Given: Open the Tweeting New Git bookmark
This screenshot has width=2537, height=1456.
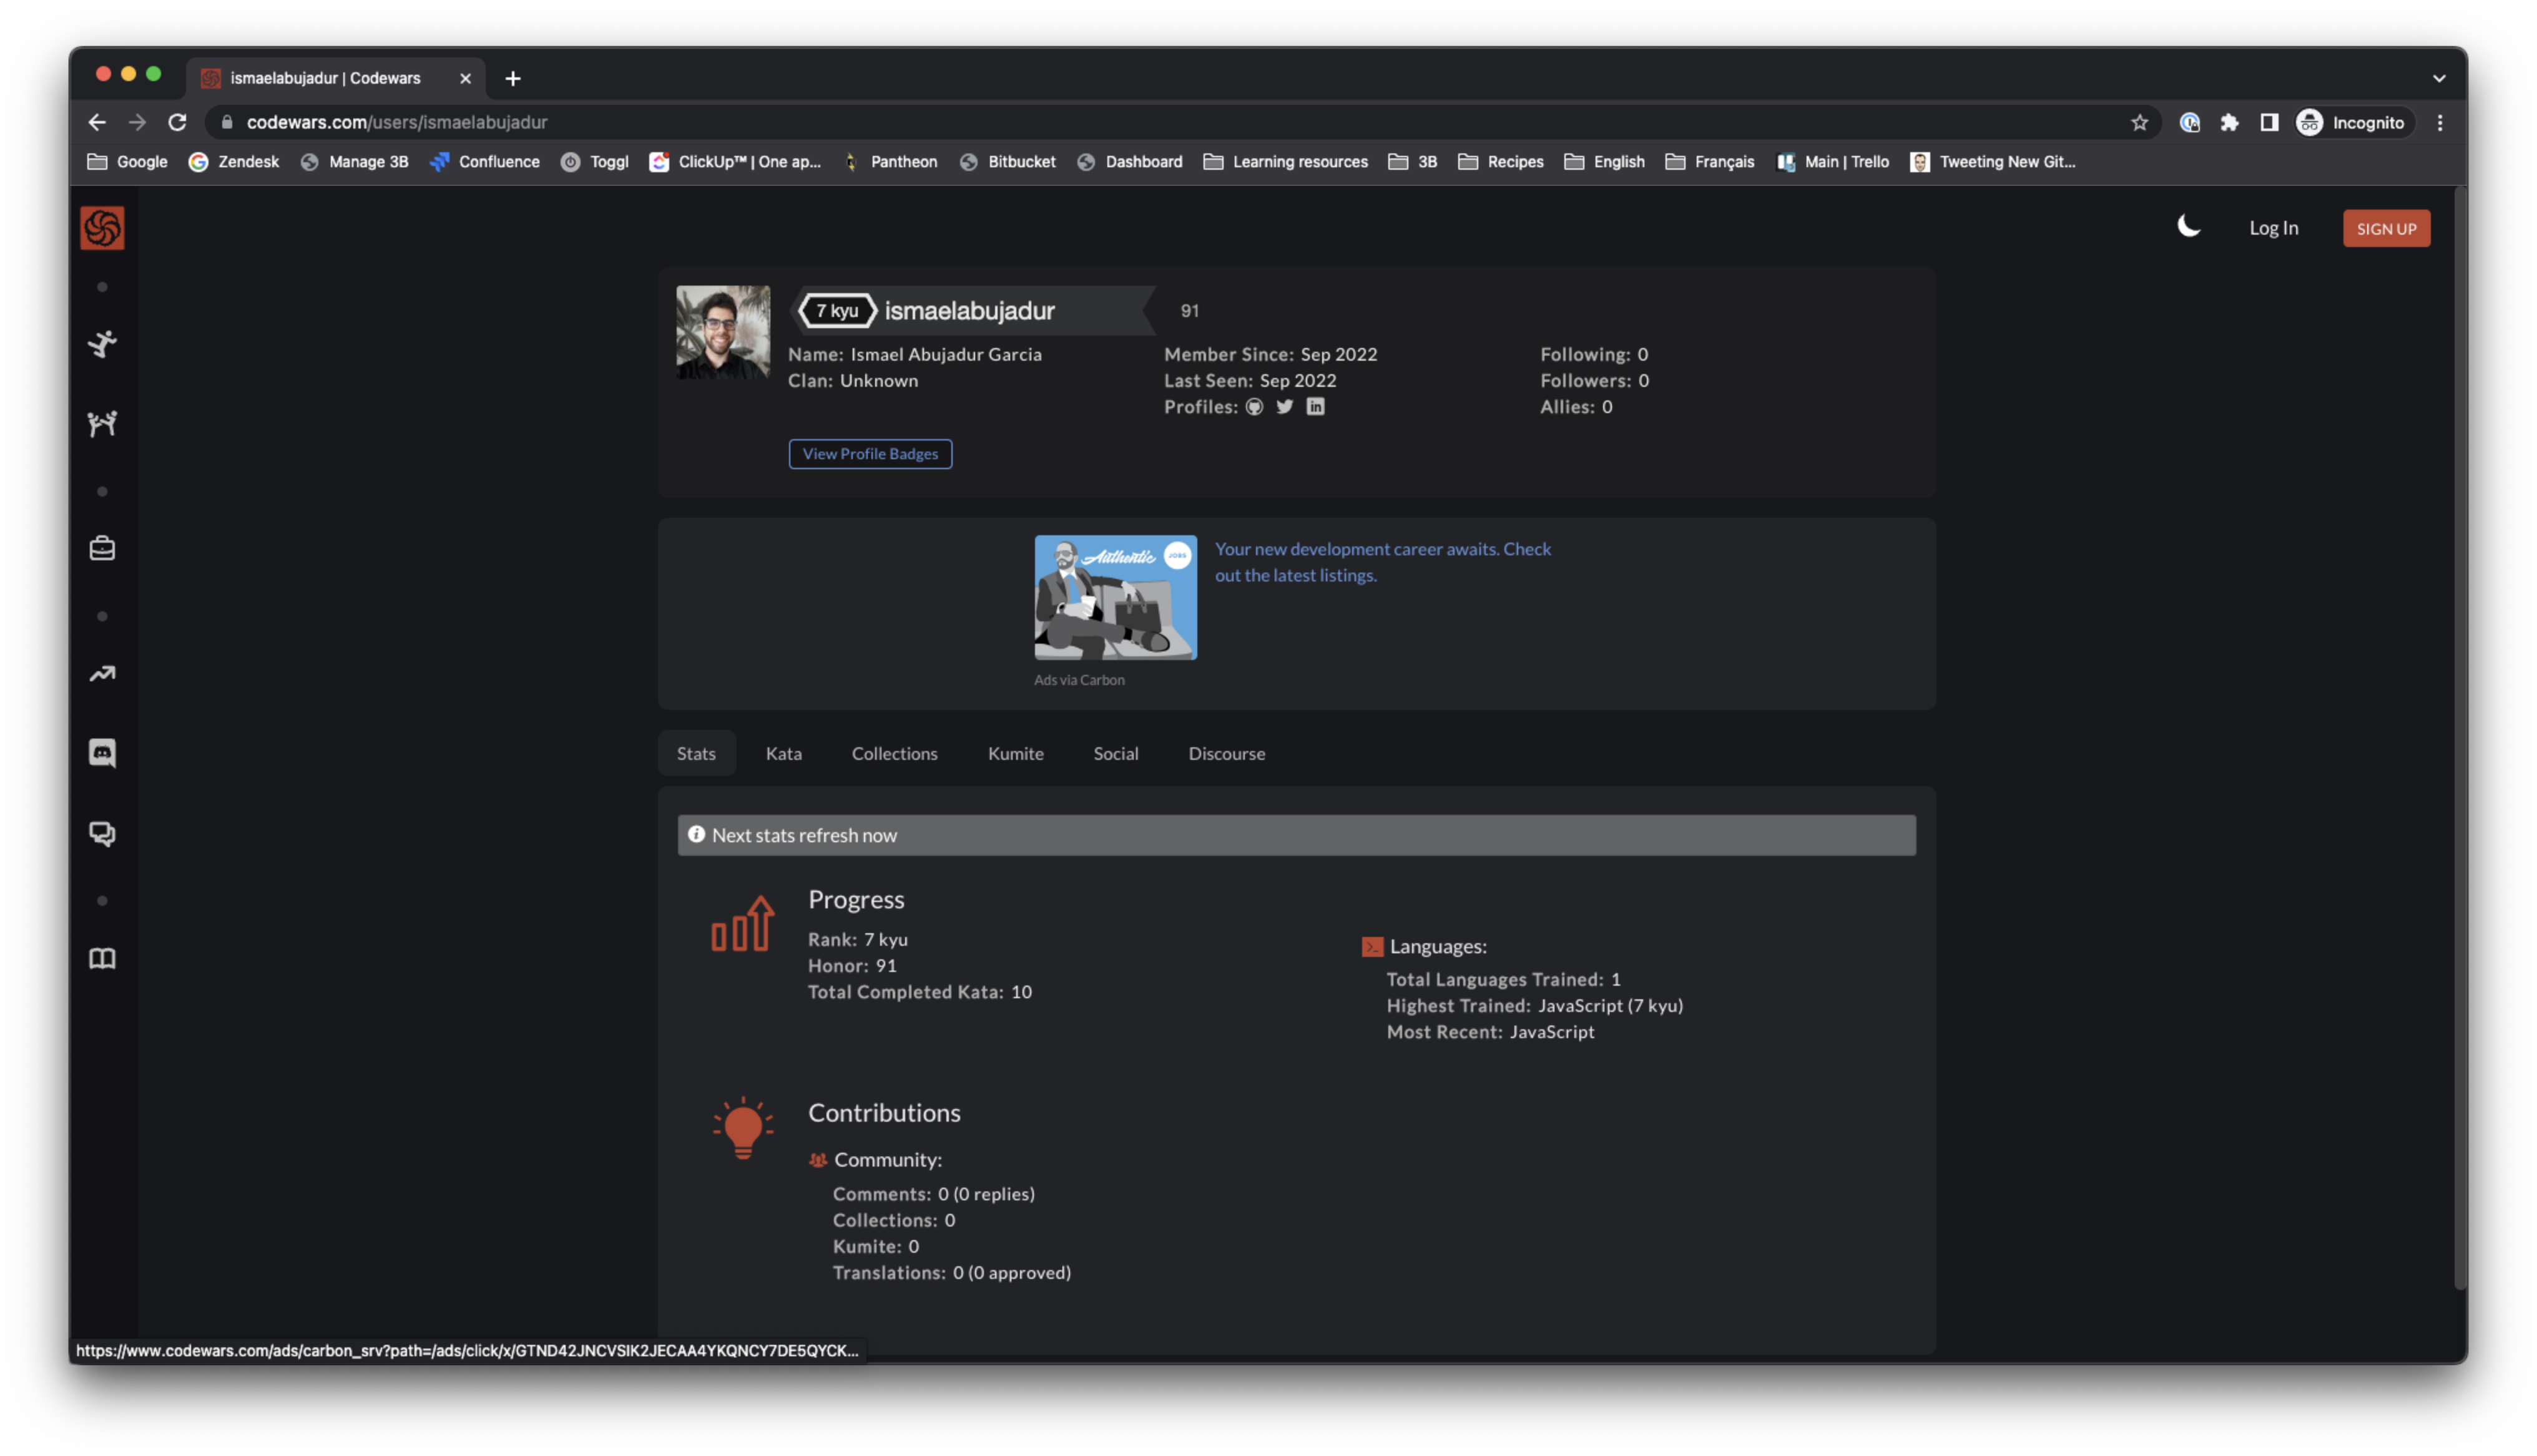Looking at the screenshot, I should pyautogui.click(x=1993, y=162).
